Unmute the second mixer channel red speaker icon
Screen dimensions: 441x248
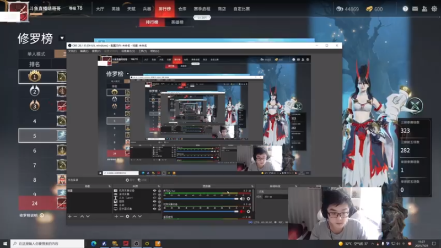242,212
